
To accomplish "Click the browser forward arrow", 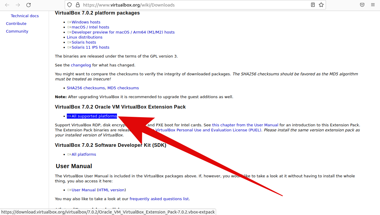I will (x=18, y=5).
